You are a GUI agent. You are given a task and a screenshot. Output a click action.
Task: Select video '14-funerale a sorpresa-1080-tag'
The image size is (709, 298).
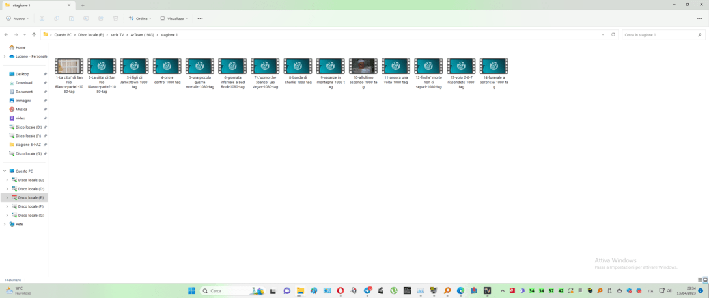pos(494,73)
